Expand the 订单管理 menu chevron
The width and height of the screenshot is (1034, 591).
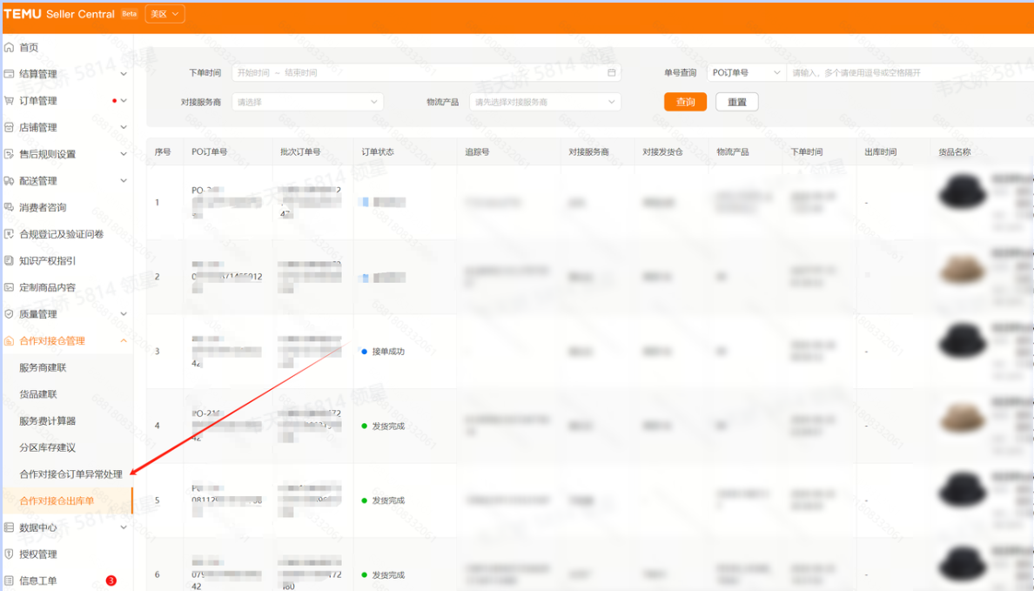pos(124,101)
